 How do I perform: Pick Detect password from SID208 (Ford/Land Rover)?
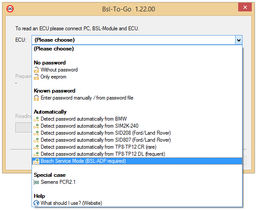137,133
